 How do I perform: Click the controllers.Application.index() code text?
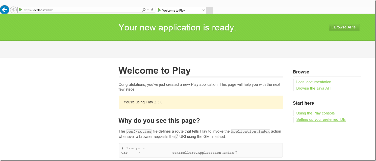205,153
